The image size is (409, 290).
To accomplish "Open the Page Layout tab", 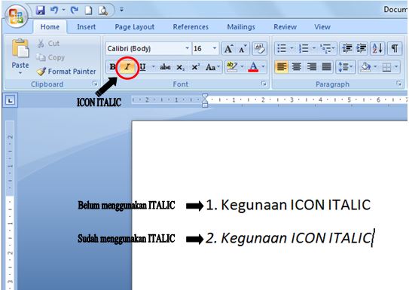I will point(135,27).
